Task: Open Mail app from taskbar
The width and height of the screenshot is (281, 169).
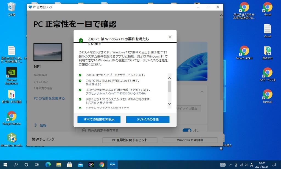Action: pyautogui.click(x=80, y=165)
